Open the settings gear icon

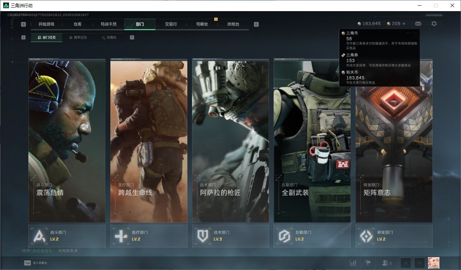tap(434, 24)
